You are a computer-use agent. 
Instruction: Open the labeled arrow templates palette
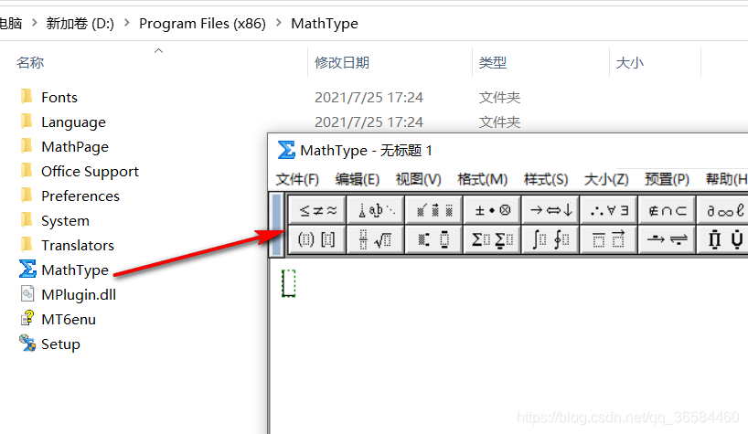(x=667, y=239)
